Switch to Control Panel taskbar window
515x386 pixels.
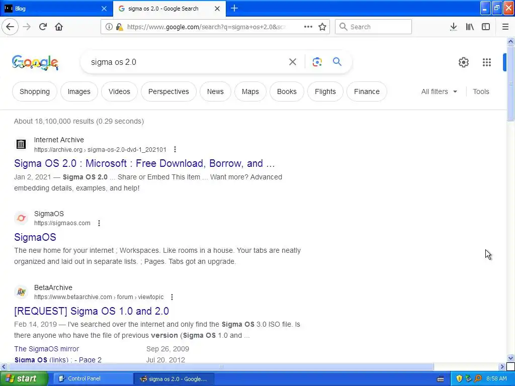pos(93,378)
